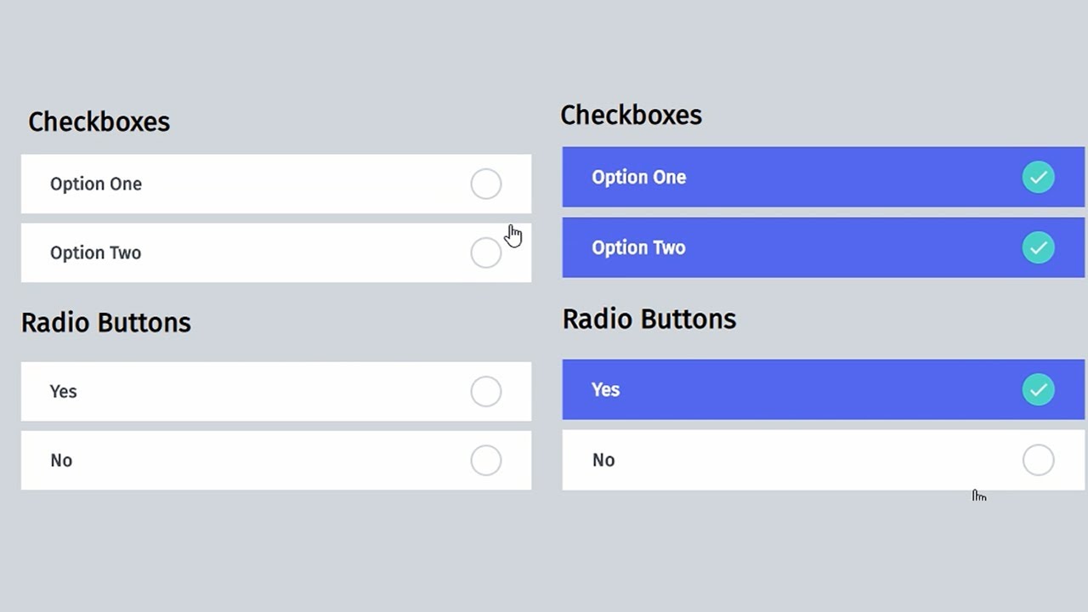Select the empty radio circle in the left Yes row
The image size is (1088, 612).
coord(486,391)
